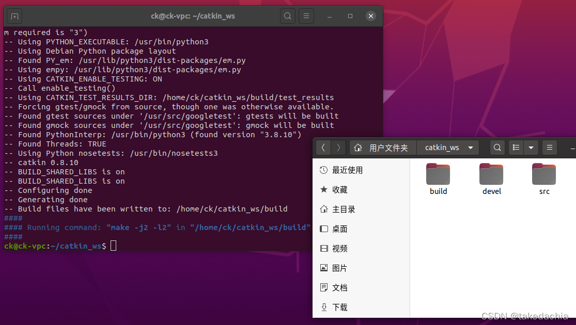Go back in file manager
Image resolution: width=576 pixels, height=325 pixels.
[x=323, y=148]
